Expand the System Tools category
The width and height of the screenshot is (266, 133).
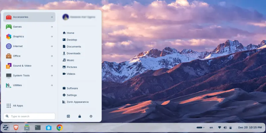click(29, 75)
